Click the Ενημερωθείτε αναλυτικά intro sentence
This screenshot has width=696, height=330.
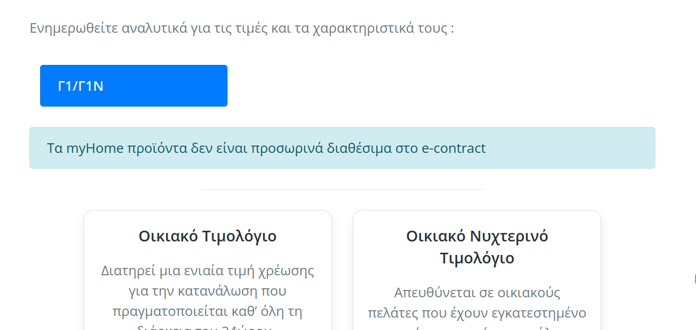242,28
